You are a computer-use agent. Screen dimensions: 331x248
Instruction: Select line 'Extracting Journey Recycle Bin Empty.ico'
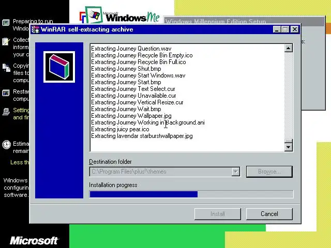point(142,55)
